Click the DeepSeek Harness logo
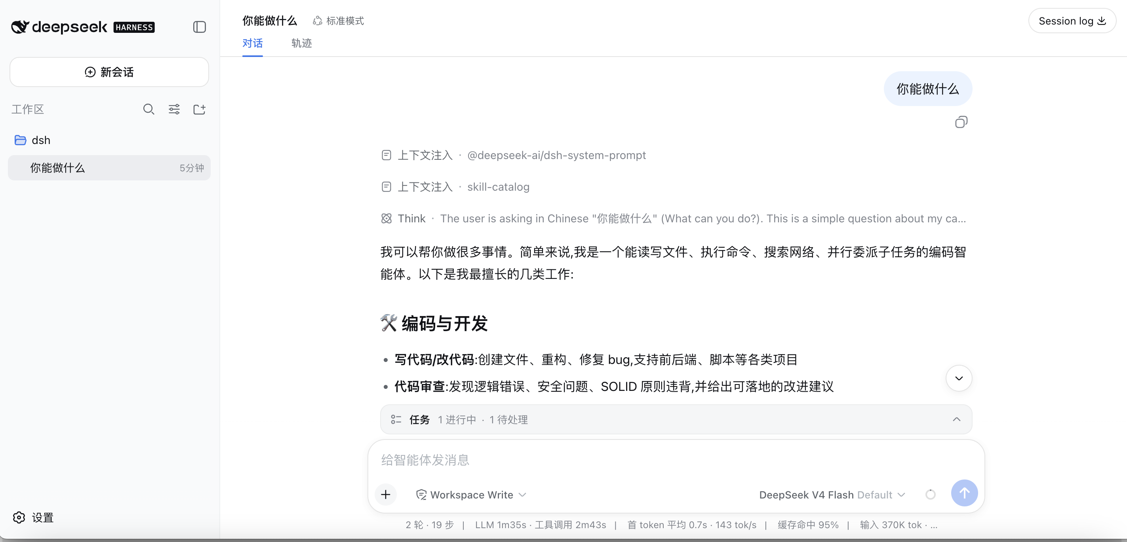The image size is (1127, 542). (x=83, y=27)
